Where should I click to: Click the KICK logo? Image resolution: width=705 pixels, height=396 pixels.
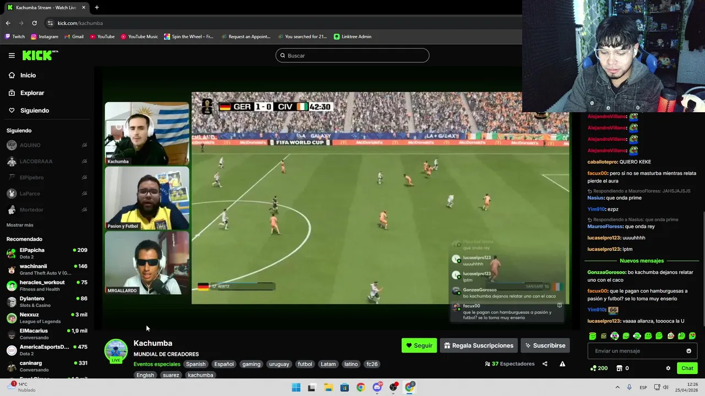pos(40,55)
